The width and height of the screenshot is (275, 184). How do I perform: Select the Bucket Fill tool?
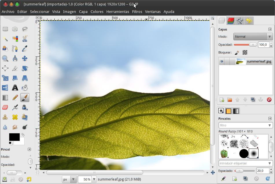(x=25, y=88)
